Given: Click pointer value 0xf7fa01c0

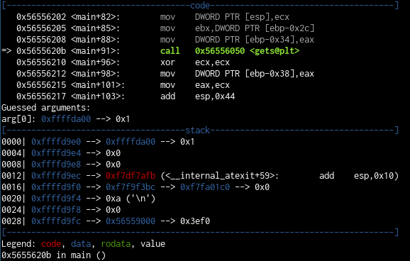Looking at the screenshot, I should pos(205,187).
